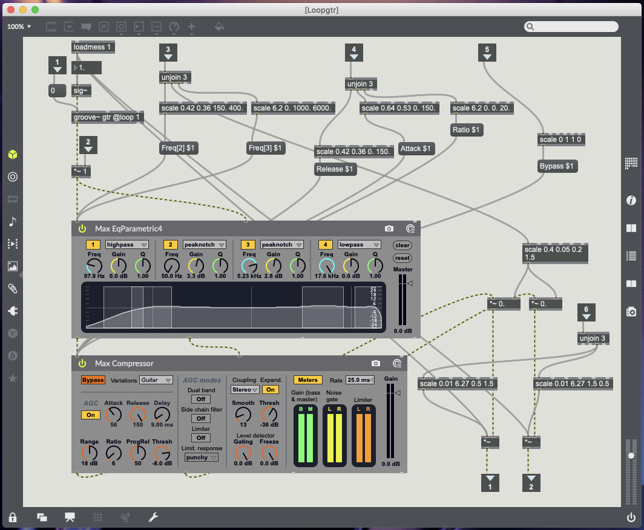Toggle the Bypass button in Max Compressor
644x530 pixels.
93,380
